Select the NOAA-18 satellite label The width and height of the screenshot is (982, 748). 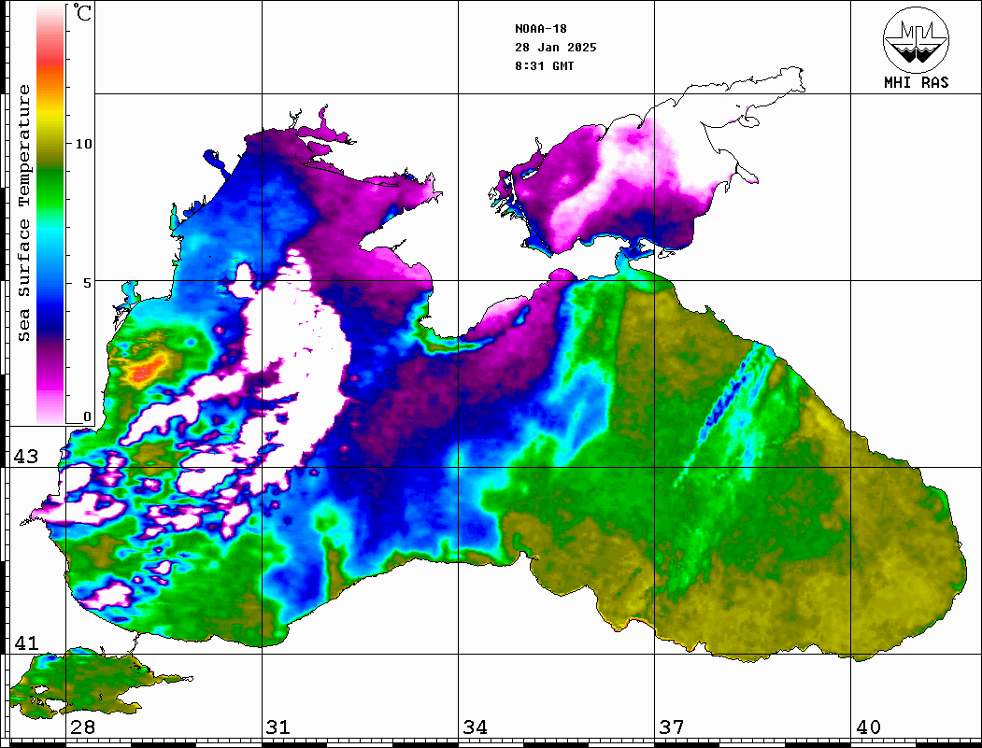point(540,29)
